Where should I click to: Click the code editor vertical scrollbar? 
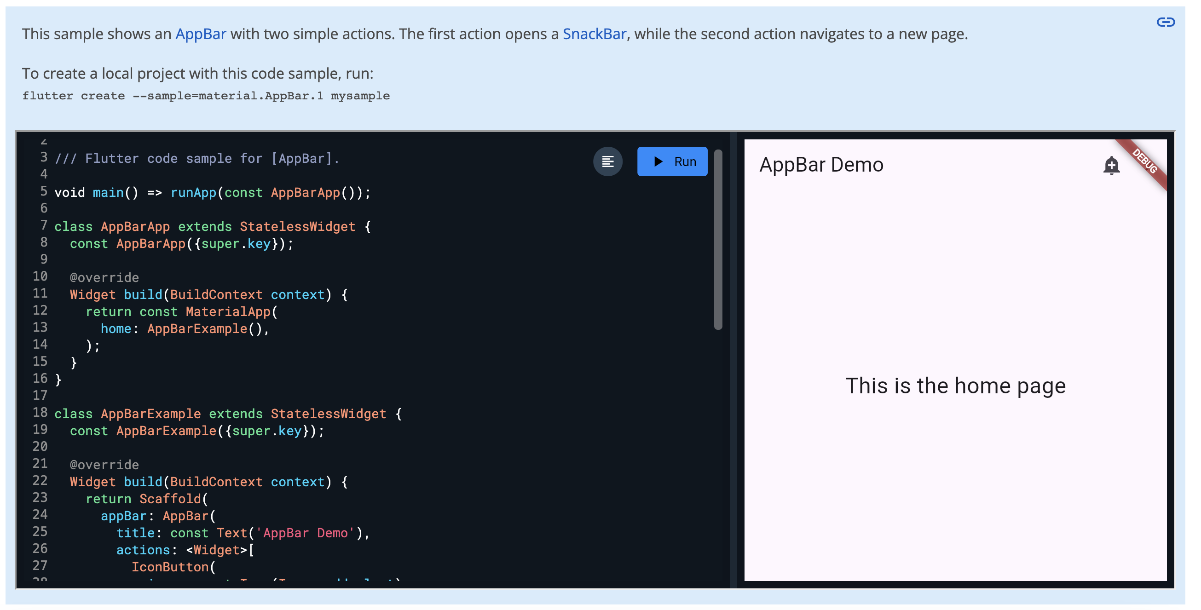[718, 239]
